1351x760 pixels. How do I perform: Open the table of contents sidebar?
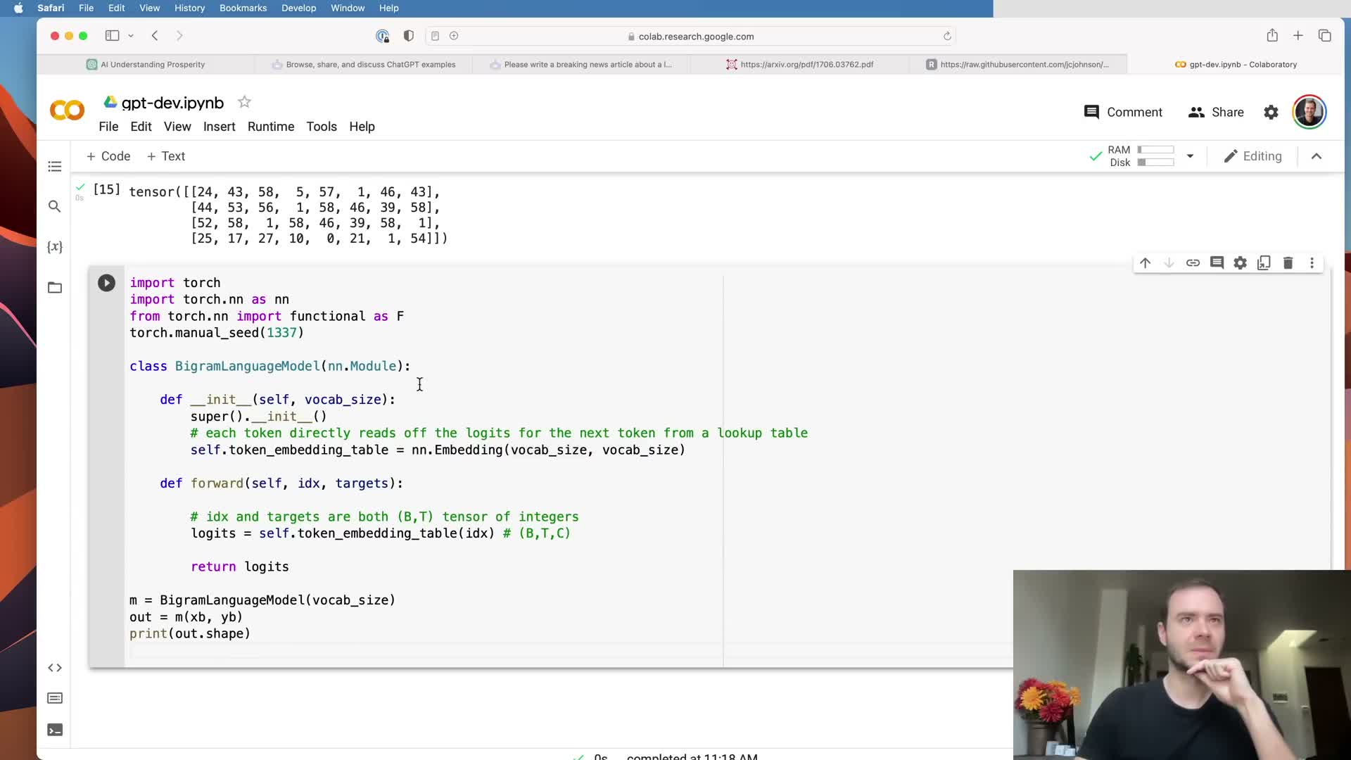pos(55,167)
